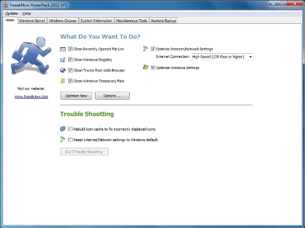Enable Reset Internet/Network settings to Windows default
This screenshot has height=228, width=305.
coord(70,140)
